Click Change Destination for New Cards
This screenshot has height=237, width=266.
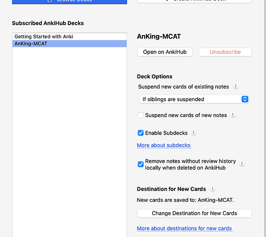[x=194, y=213]
